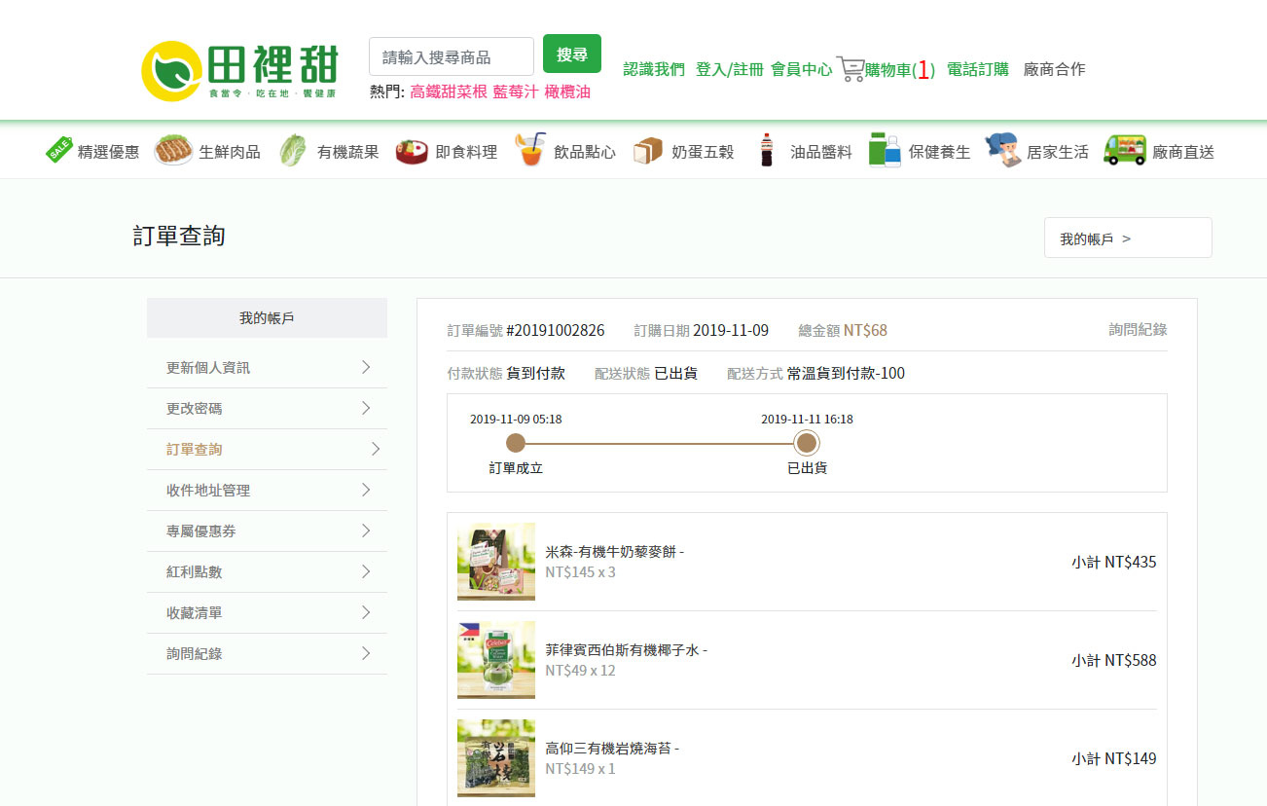Choose the 有機蔬果 cabbage icon

[x=293, y=151]
